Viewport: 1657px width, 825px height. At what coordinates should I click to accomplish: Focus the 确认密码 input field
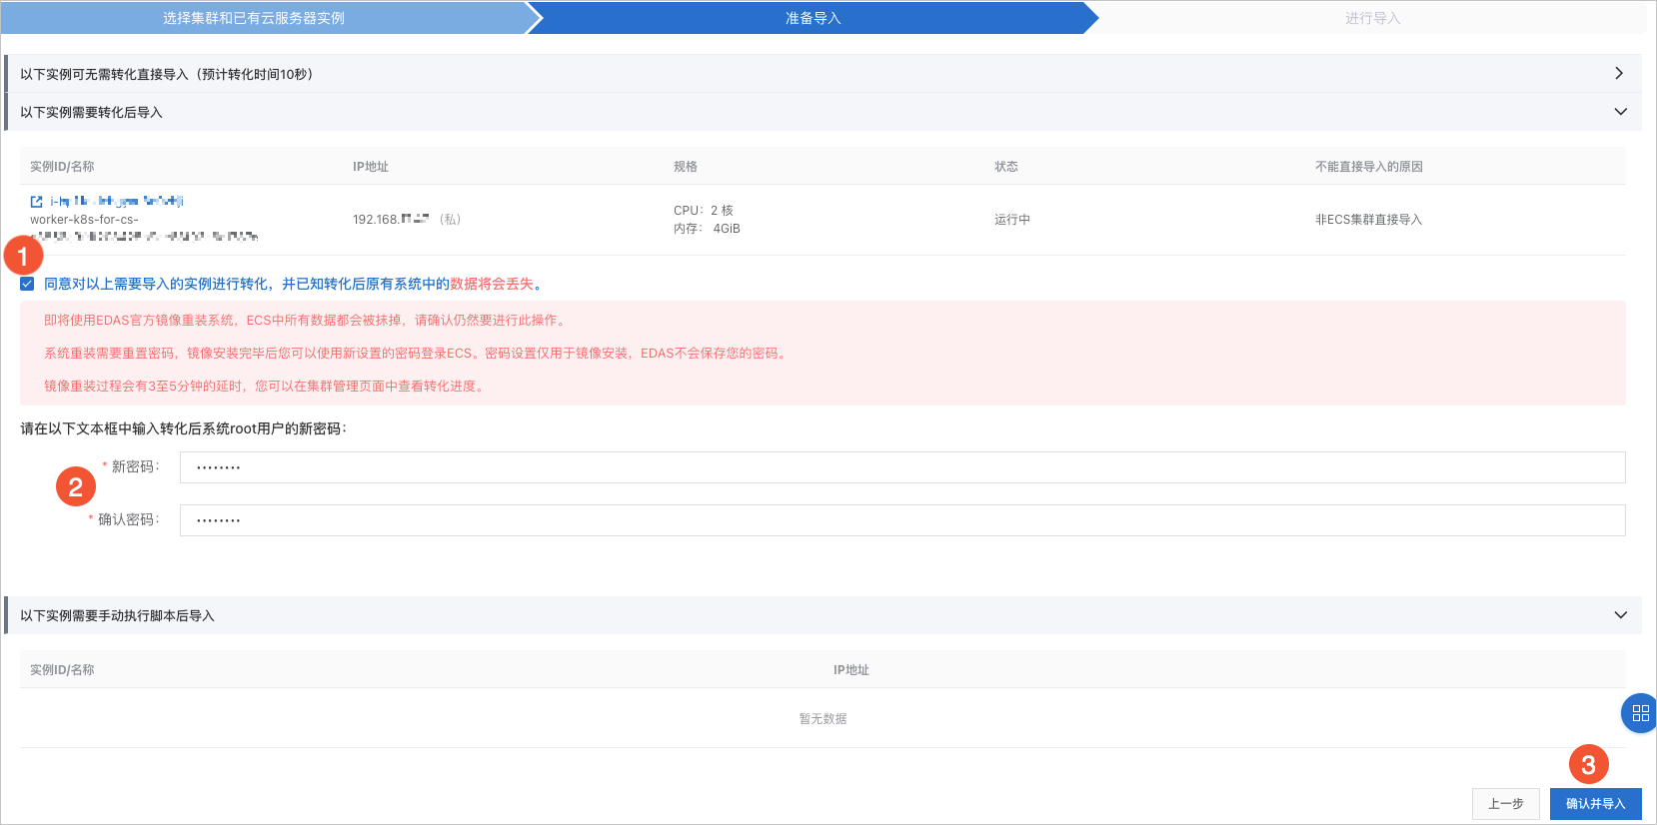(902, 520)
